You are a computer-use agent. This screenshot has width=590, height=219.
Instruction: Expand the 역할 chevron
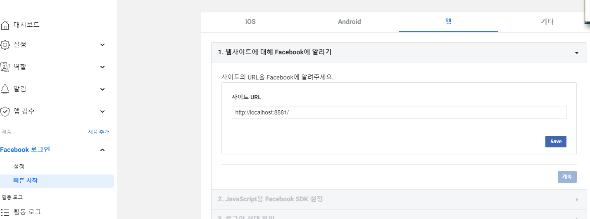click(102, 67)
